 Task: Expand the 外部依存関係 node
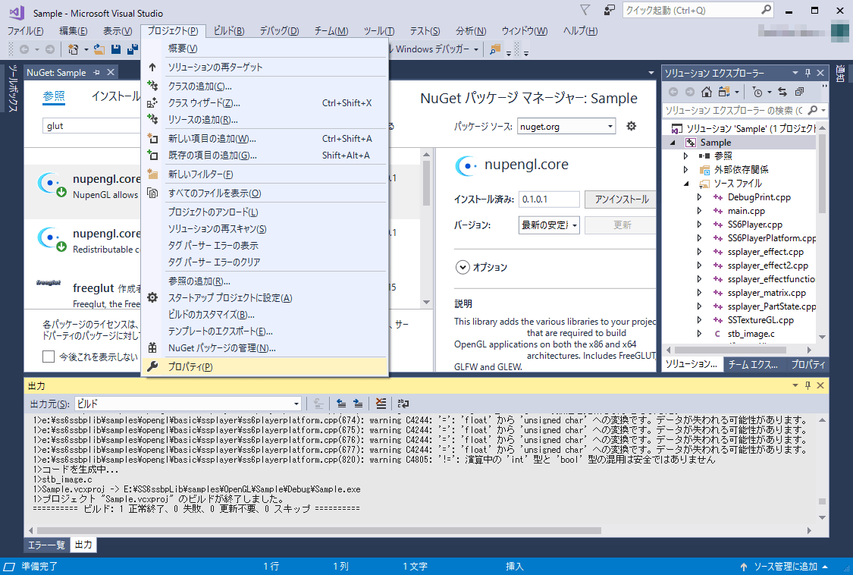click(686, 169)
